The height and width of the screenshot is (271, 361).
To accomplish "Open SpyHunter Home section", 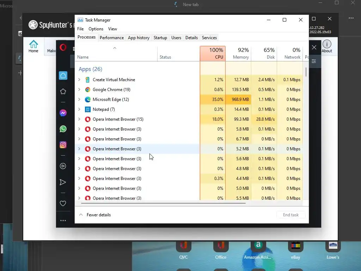I will (x=33, y=46).
